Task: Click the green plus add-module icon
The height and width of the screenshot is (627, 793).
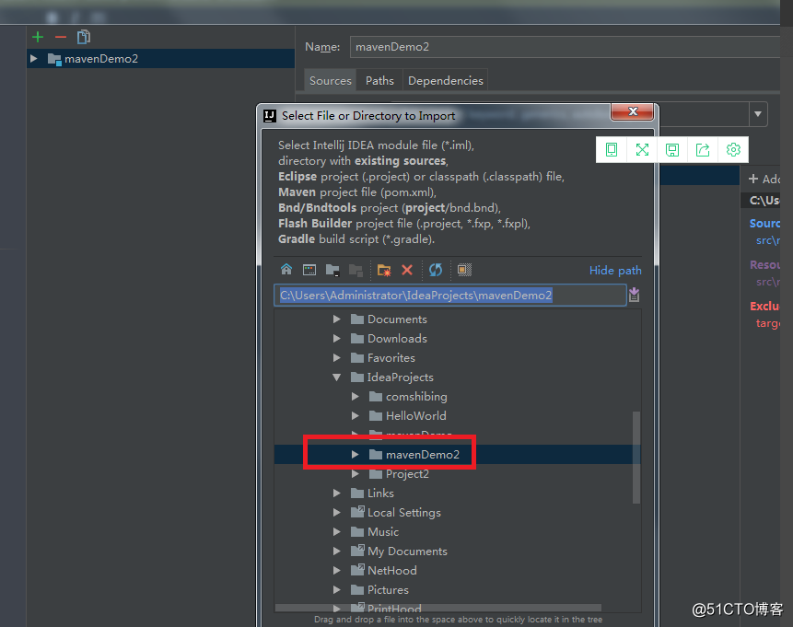Action: pyautogui.click(x=38, y=37)
